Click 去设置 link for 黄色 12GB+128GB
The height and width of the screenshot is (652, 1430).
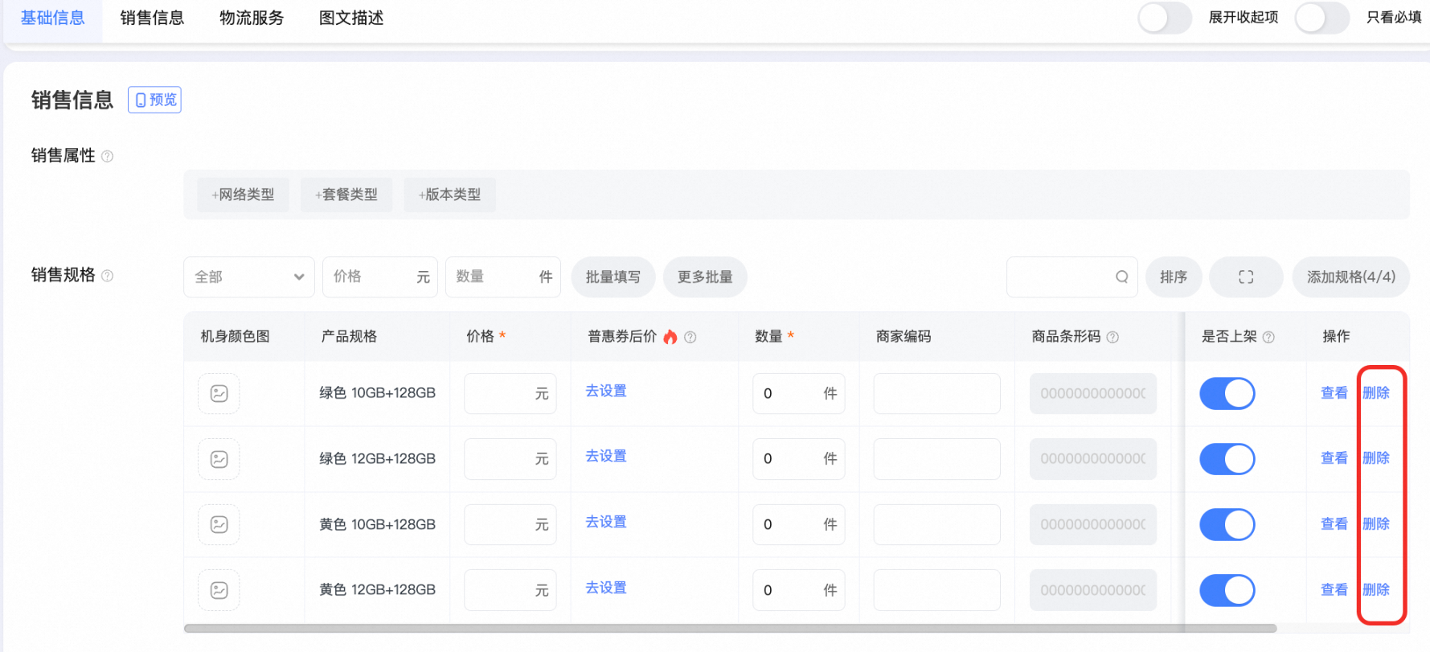606,588
